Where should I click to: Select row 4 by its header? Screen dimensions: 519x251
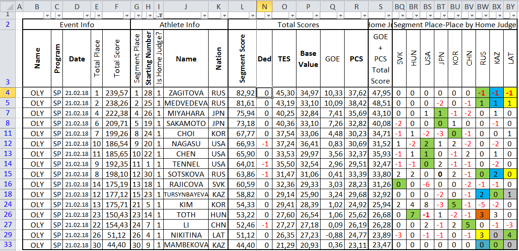tap(7, 92)
